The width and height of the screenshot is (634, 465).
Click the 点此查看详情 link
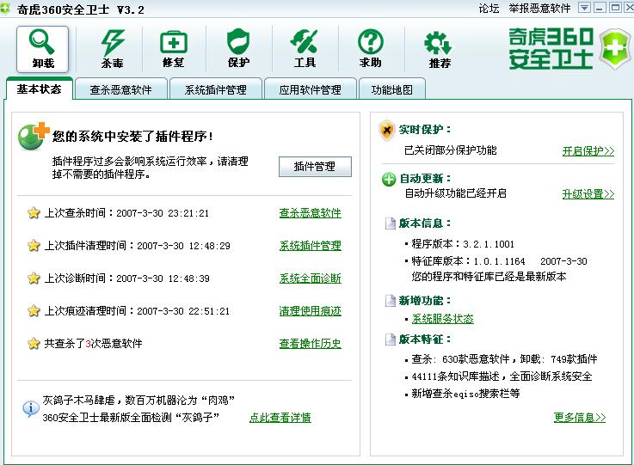point(280,418)
